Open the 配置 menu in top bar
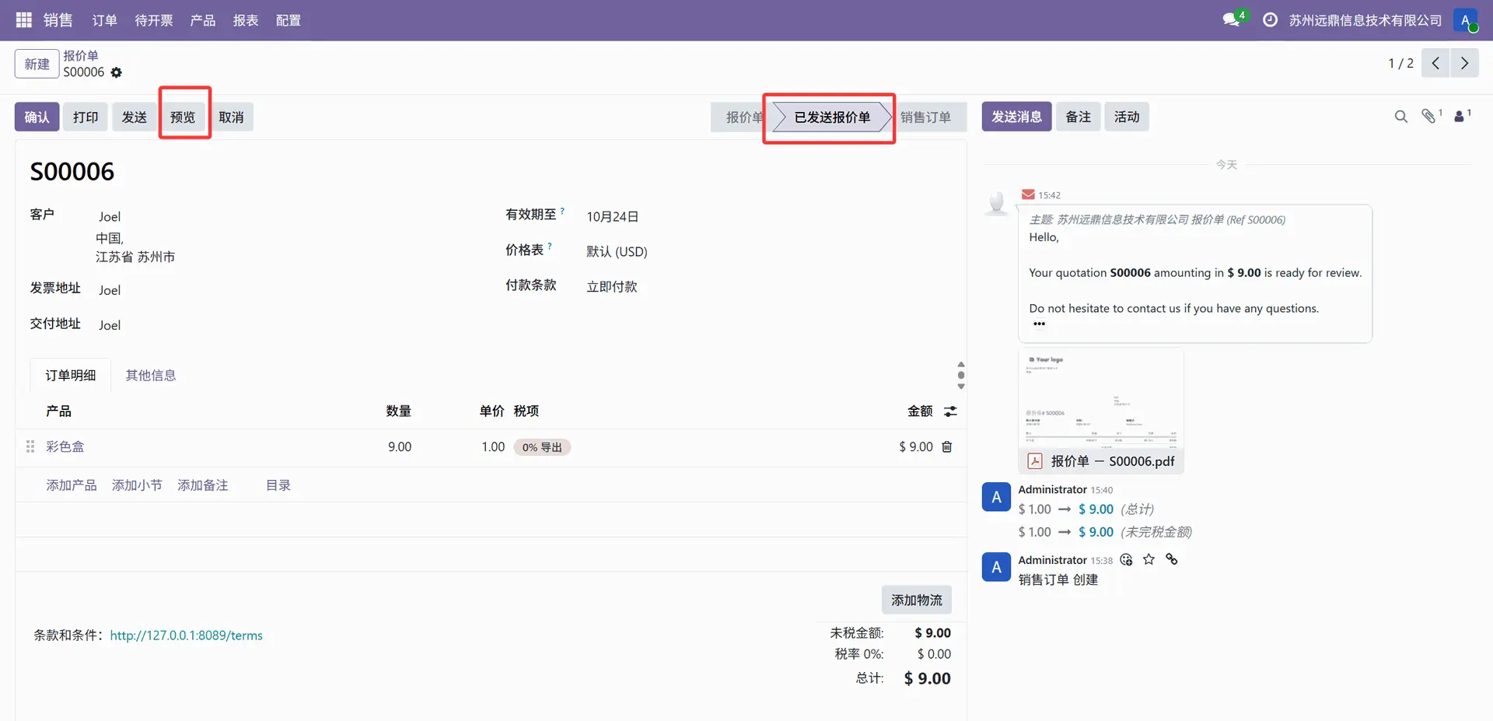This screenshot has height=721, width=1493. 288,20
